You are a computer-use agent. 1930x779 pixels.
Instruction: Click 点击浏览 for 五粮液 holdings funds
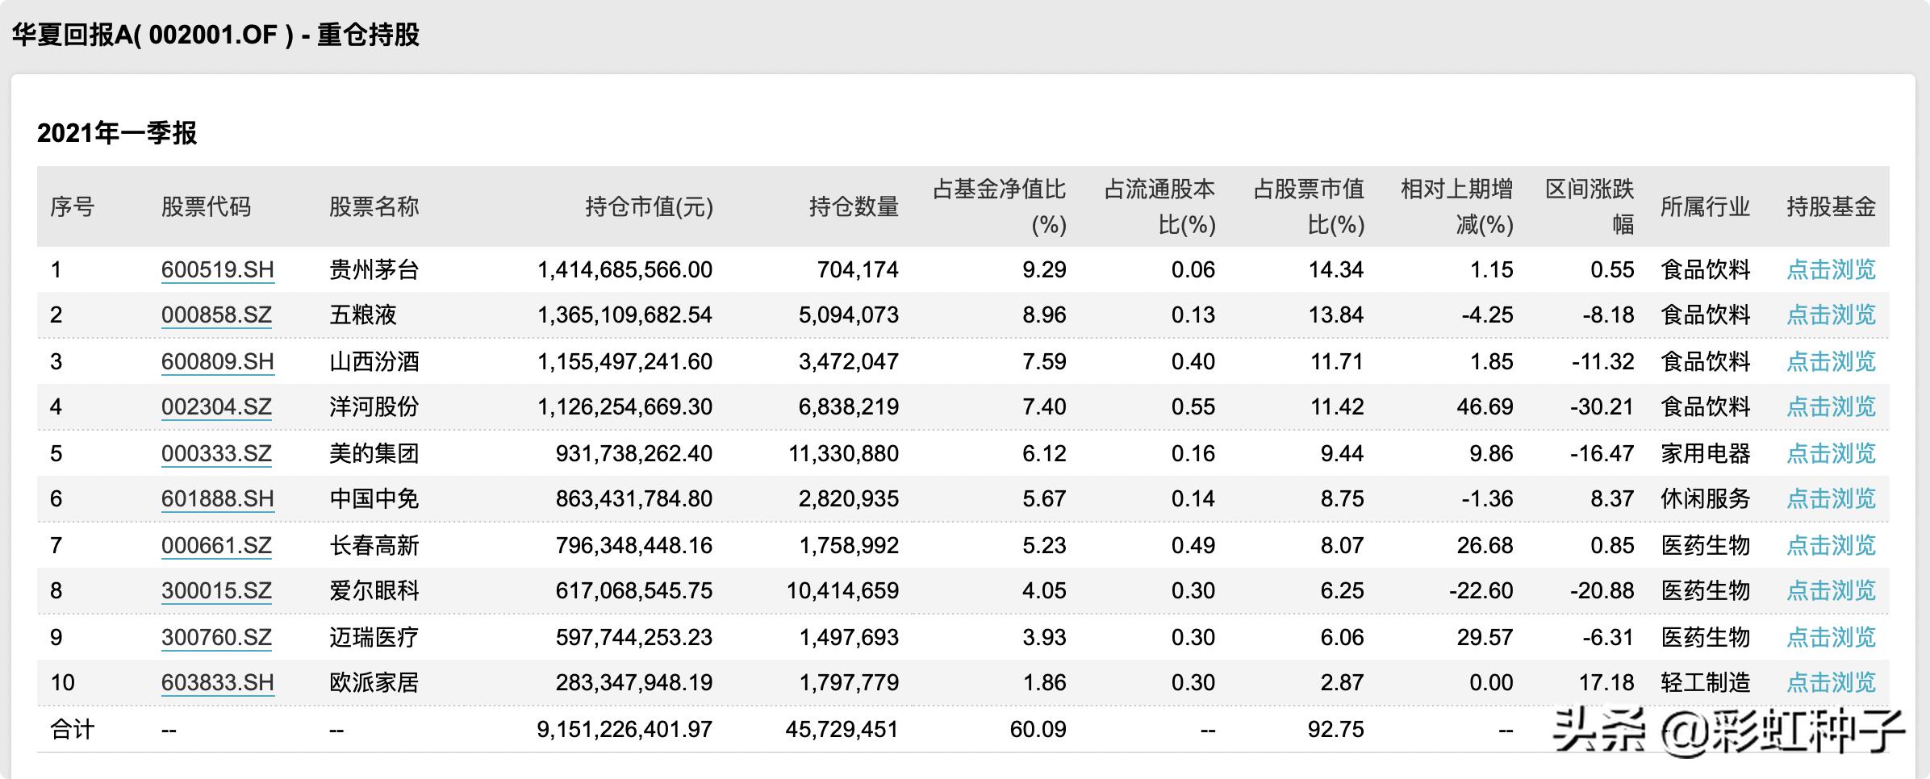coord(1835,315)
